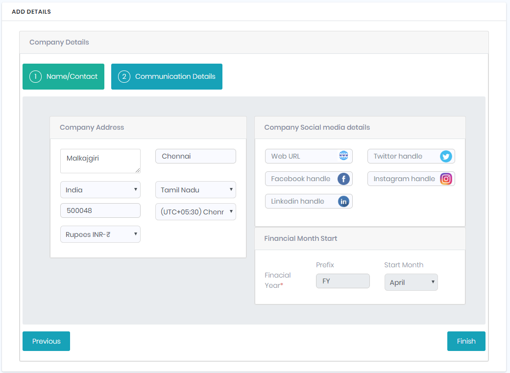This screenshot has width=510, height=373.
Task: Click the Chennai city input field
Action: 195,156
